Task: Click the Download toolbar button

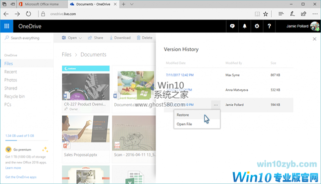Action: pyautogui.click(x=120, y=37)
